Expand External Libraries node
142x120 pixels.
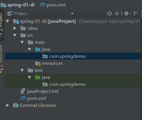pos(8,105)
